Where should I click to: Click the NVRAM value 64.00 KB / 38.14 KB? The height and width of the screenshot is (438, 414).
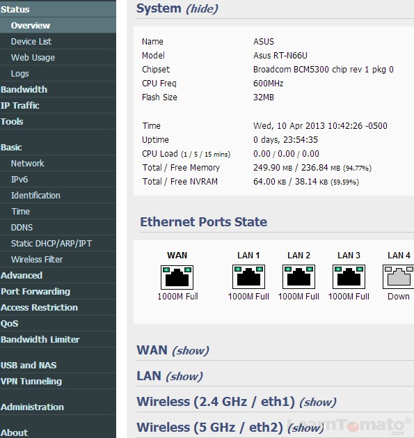point(306,182)
